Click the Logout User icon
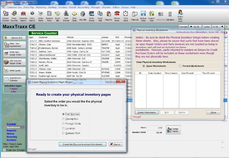 click(x=152, y=16)
